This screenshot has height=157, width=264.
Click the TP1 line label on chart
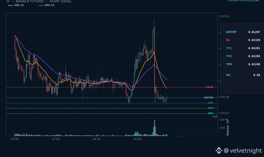tap(211, 103)
